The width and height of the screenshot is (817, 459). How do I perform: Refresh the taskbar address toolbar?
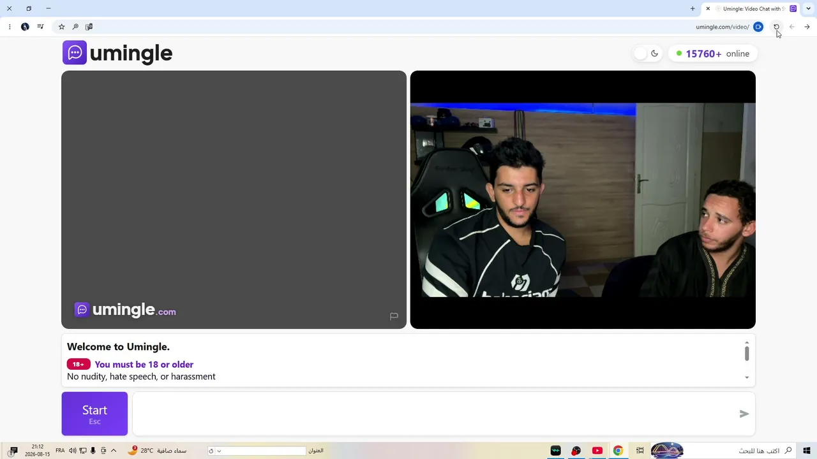(x=211, y=451)
